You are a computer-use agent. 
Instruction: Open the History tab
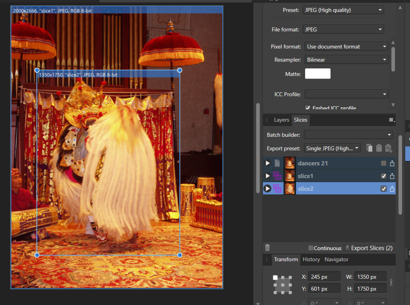point(311,259)
